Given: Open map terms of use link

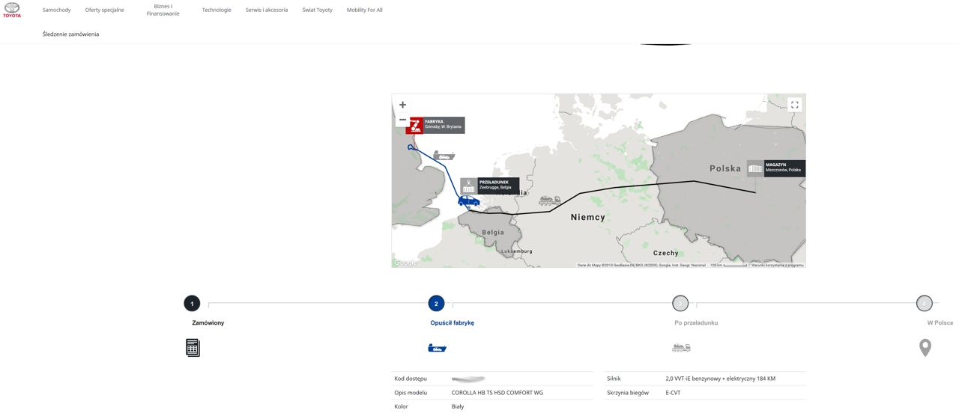Looking at the screenshot, I should pos(778,265).
